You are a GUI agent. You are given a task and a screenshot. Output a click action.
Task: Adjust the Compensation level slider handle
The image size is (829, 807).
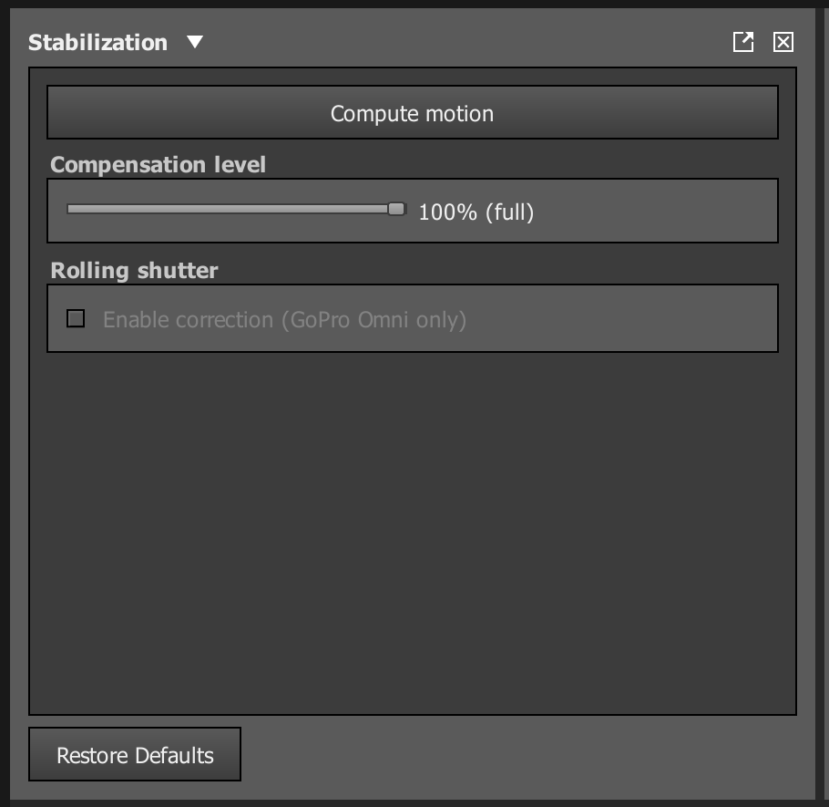(x=396, y=209)
